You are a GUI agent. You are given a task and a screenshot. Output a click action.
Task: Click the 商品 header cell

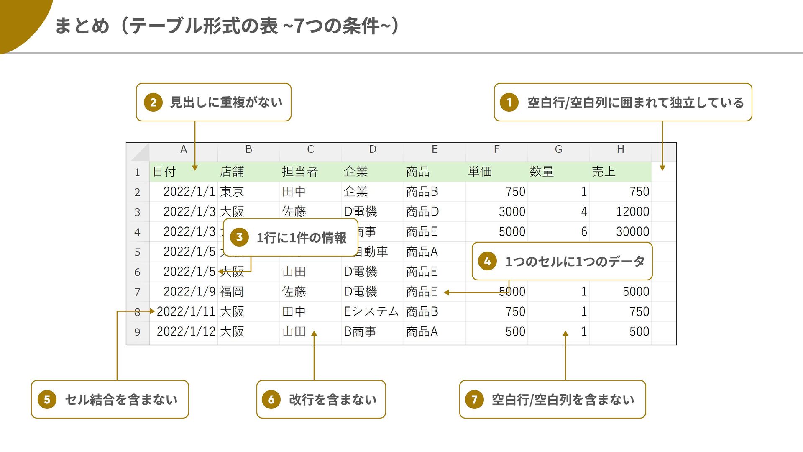click(435, 172)
